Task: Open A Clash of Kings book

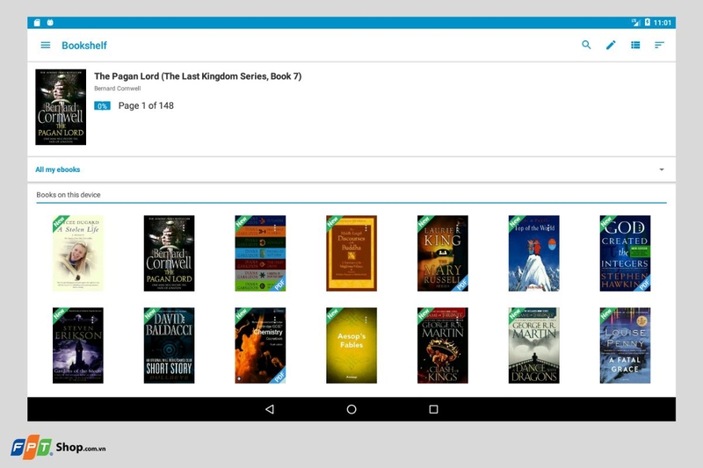Action: tap(443, 345)
